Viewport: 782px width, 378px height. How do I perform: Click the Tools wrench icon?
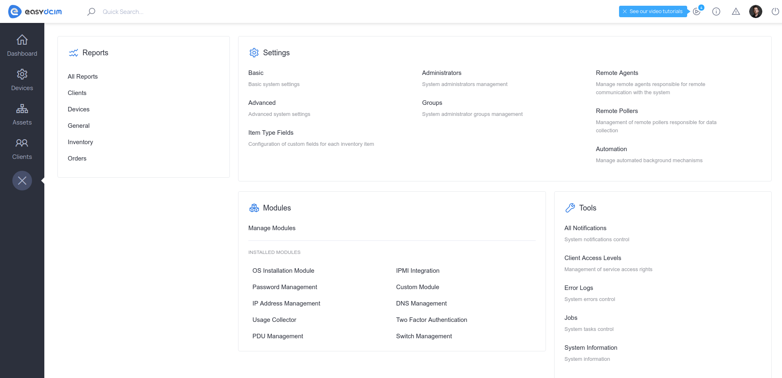(570, 208)
